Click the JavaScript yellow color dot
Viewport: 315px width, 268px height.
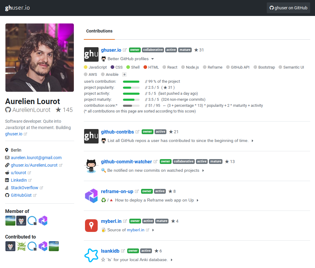pos(86,67)
